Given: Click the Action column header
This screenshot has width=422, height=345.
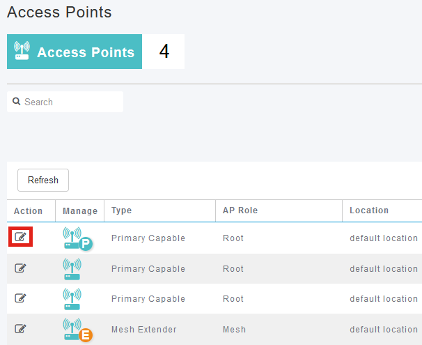Looking at the screenshot, I should pos(29,211).
